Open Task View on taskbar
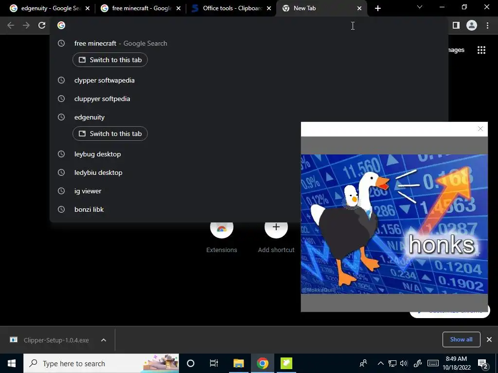Image resolution: width=498 pixels, height=373 pixels. pyautogui.click(x=214, y=363)
